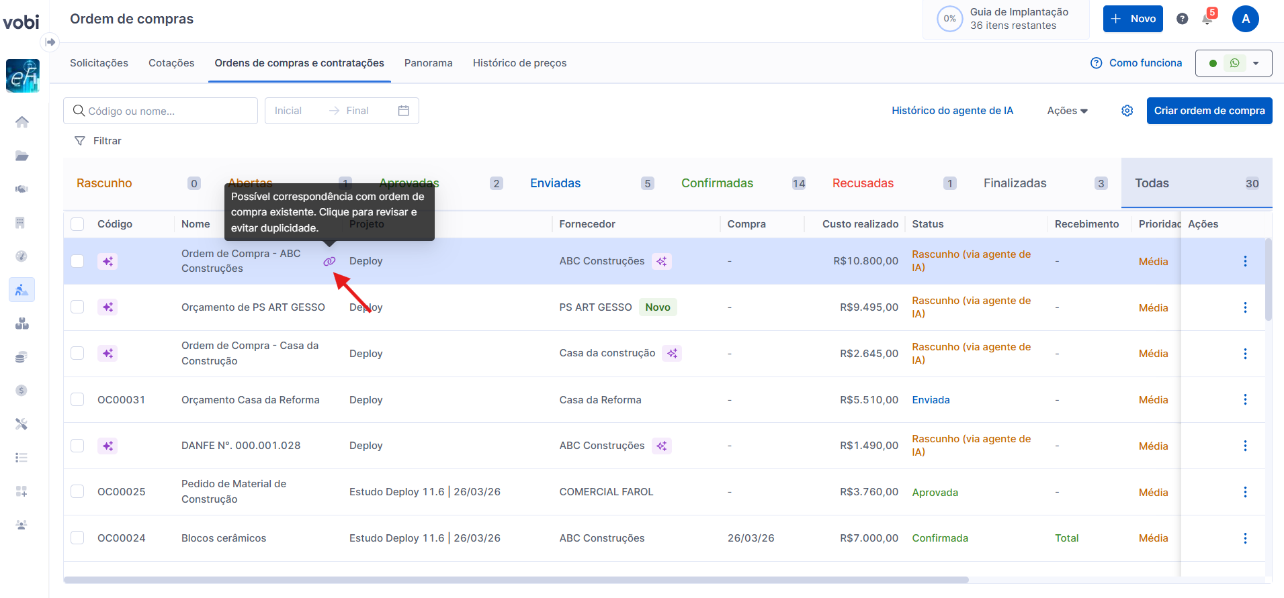
Task: Tick the select-all header checkbox
Action: pos(78,224)
